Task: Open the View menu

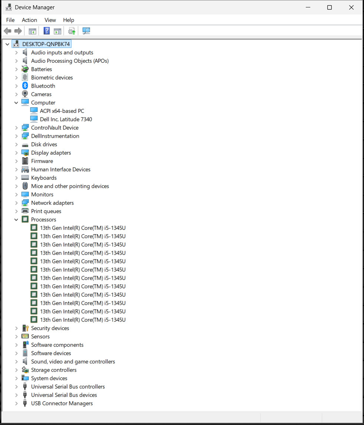Action: (50, 20)
